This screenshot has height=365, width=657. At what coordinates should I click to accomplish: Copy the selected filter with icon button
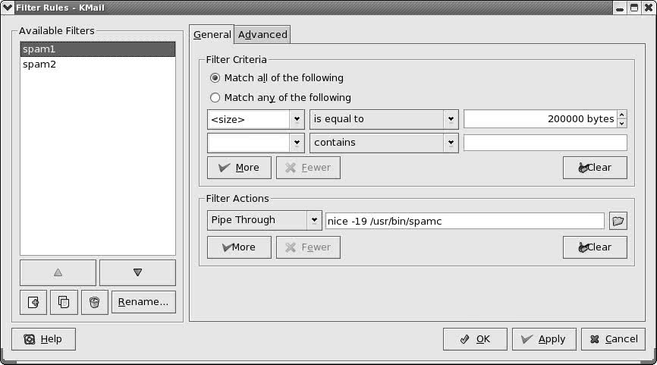[64, 302]
